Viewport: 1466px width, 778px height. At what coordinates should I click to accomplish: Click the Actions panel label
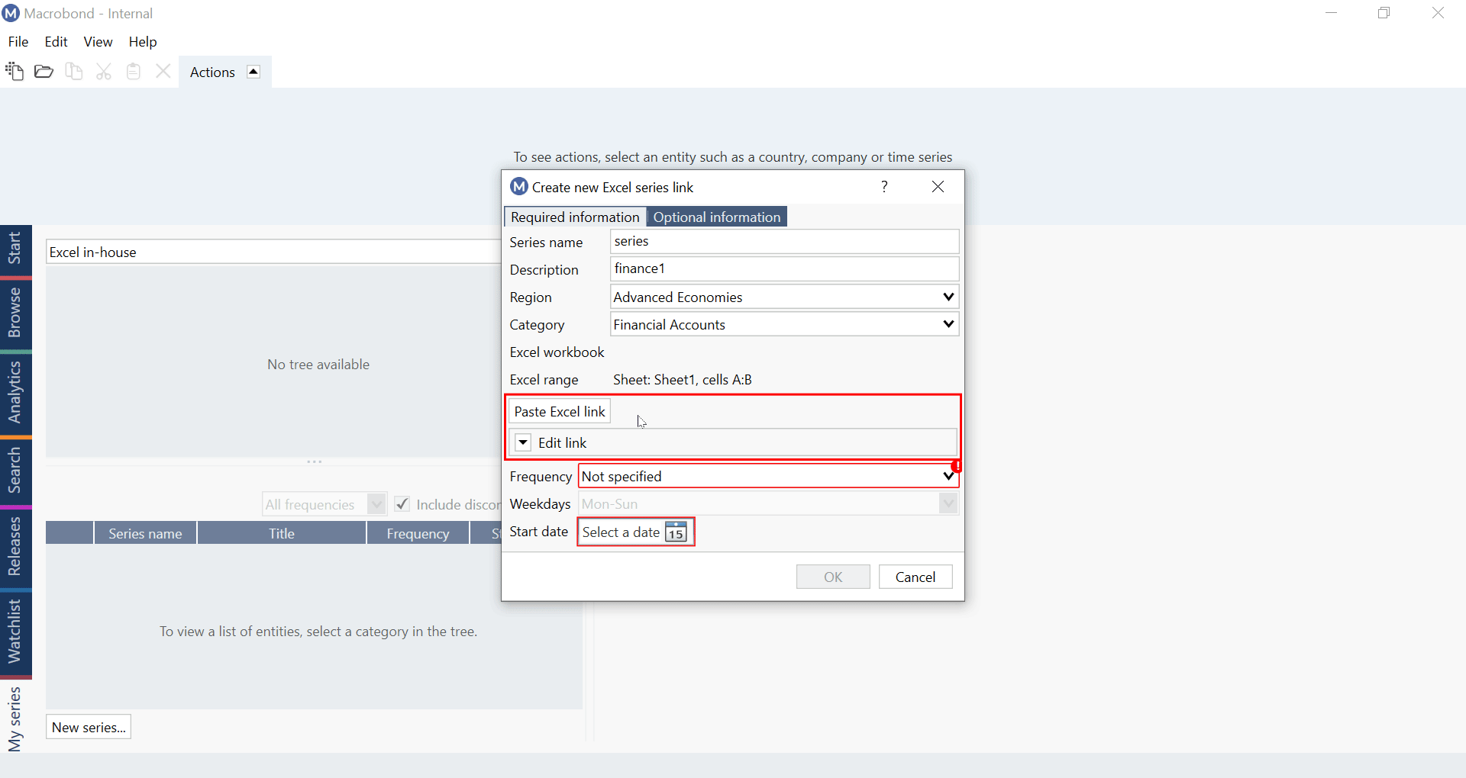point(212,72)
